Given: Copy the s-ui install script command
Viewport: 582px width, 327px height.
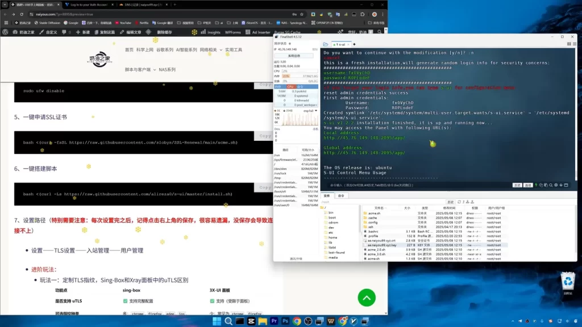Looking at the screenshot, I should click(x=265, y=187).
